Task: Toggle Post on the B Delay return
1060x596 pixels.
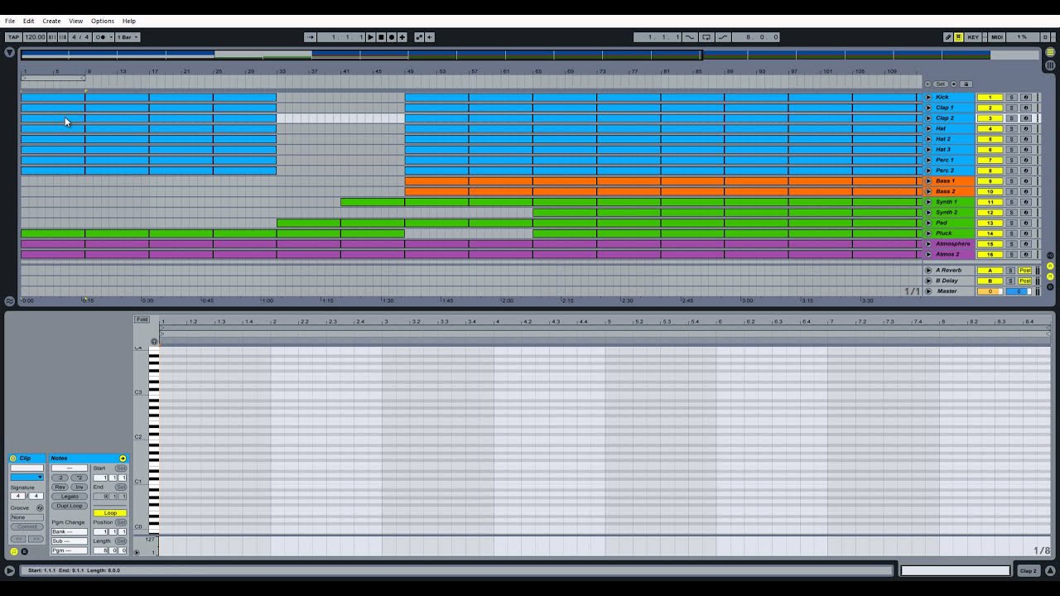Action: click(1025, 281)
